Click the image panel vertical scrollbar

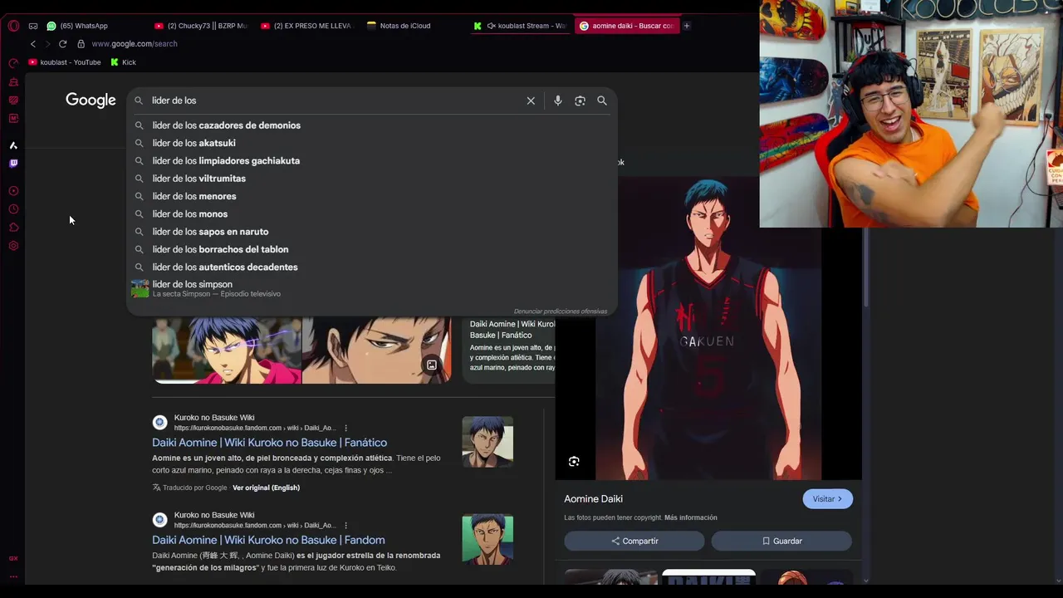[x=866, y=266]
